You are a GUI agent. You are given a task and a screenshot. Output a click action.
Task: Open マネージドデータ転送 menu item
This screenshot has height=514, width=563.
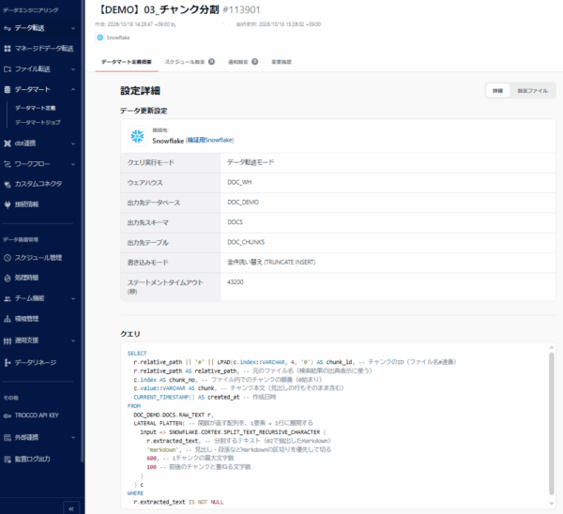[x=44, y=49]
